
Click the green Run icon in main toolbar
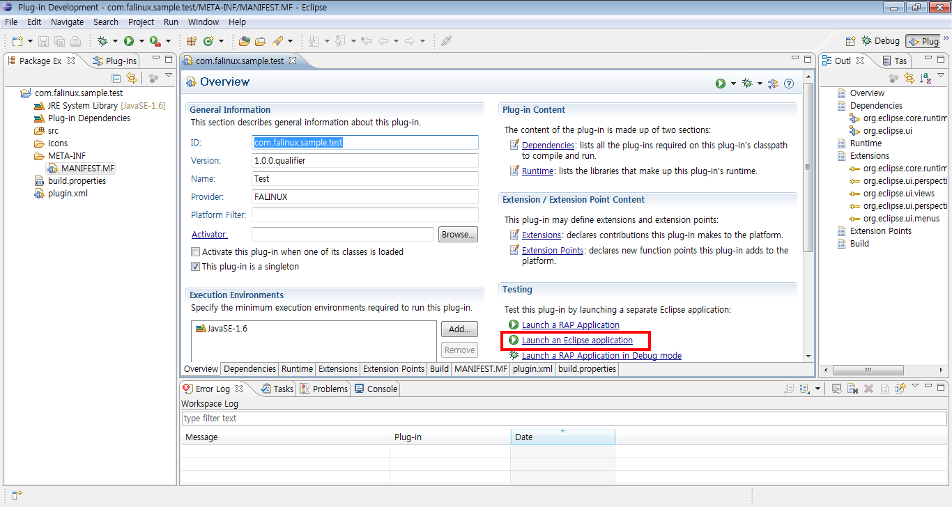point(129,41)
